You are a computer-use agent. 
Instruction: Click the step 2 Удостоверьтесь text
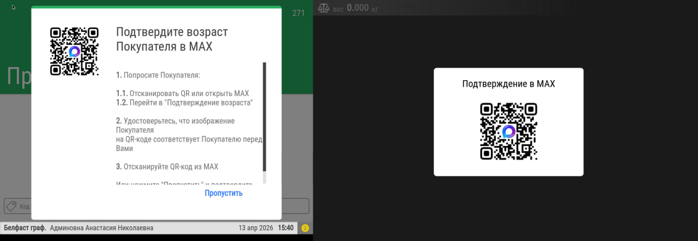pos(189,134)
